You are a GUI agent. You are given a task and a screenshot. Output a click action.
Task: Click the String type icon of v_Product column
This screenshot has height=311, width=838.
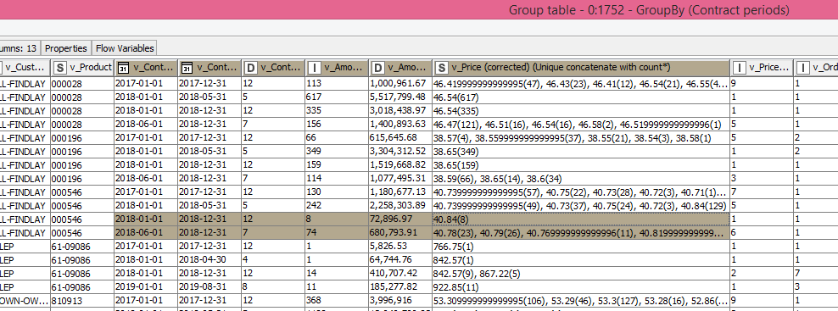pos(60,67)
